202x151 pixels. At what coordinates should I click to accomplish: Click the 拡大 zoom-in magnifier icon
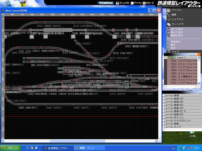[x=168, y=48]
